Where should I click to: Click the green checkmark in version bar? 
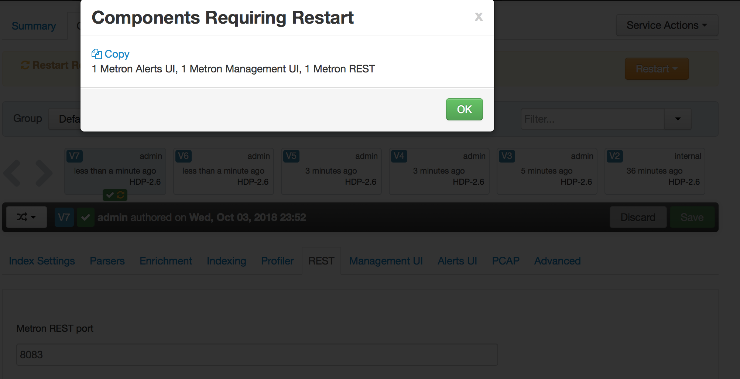click(x=85, y=217)
